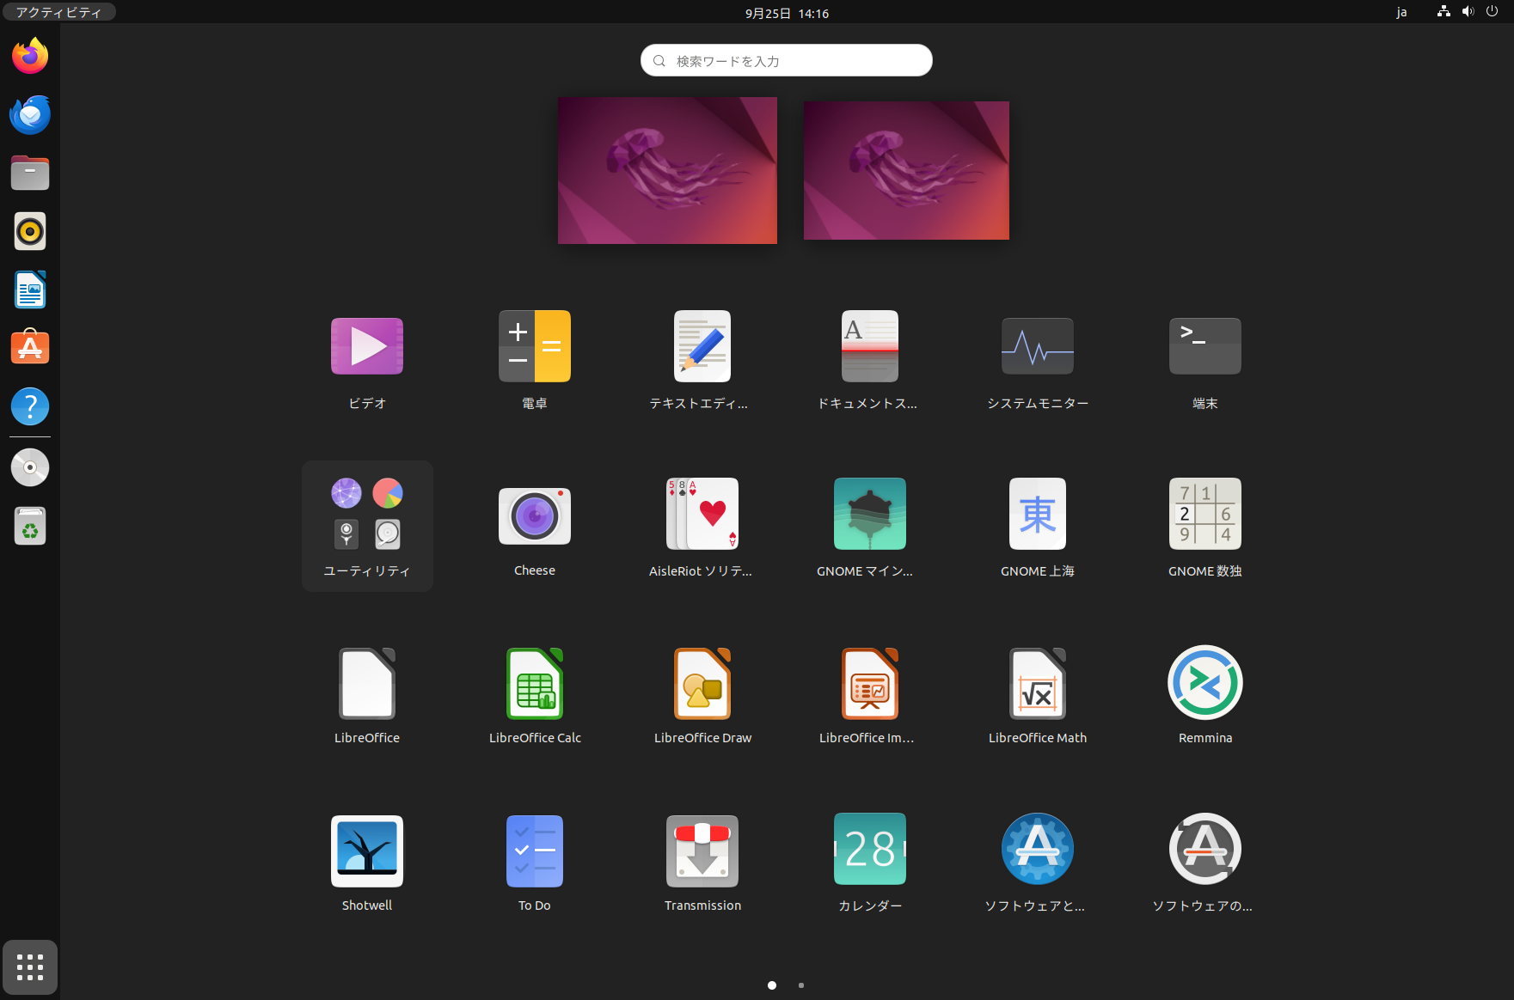Launch the terminal application
The height and width of the screenshot is (1000, 1514).
coord(1204,347)
